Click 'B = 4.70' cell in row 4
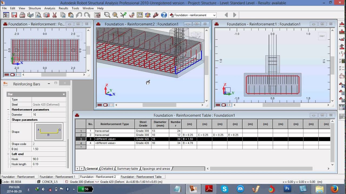346x194 pixels. point(189,143)
